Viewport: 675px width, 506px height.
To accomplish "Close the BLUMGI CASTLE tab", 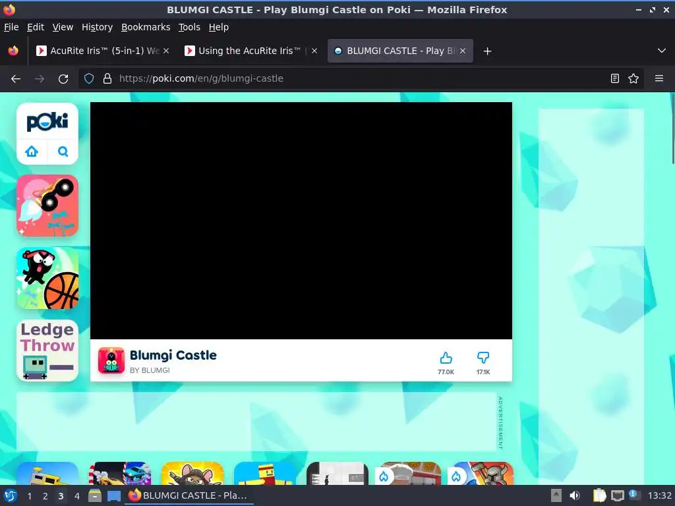I will [463, 51].
